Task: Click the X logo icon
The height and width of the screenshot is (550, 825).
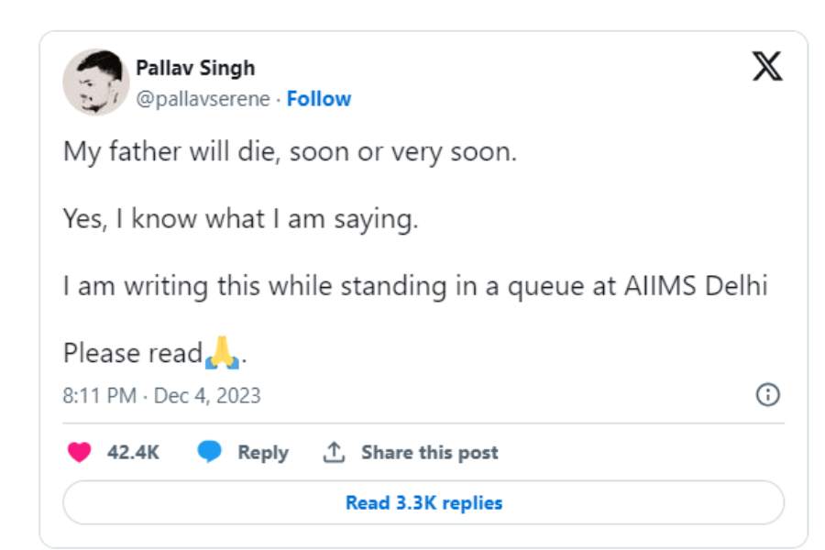Action: click(x=766, y=66)
